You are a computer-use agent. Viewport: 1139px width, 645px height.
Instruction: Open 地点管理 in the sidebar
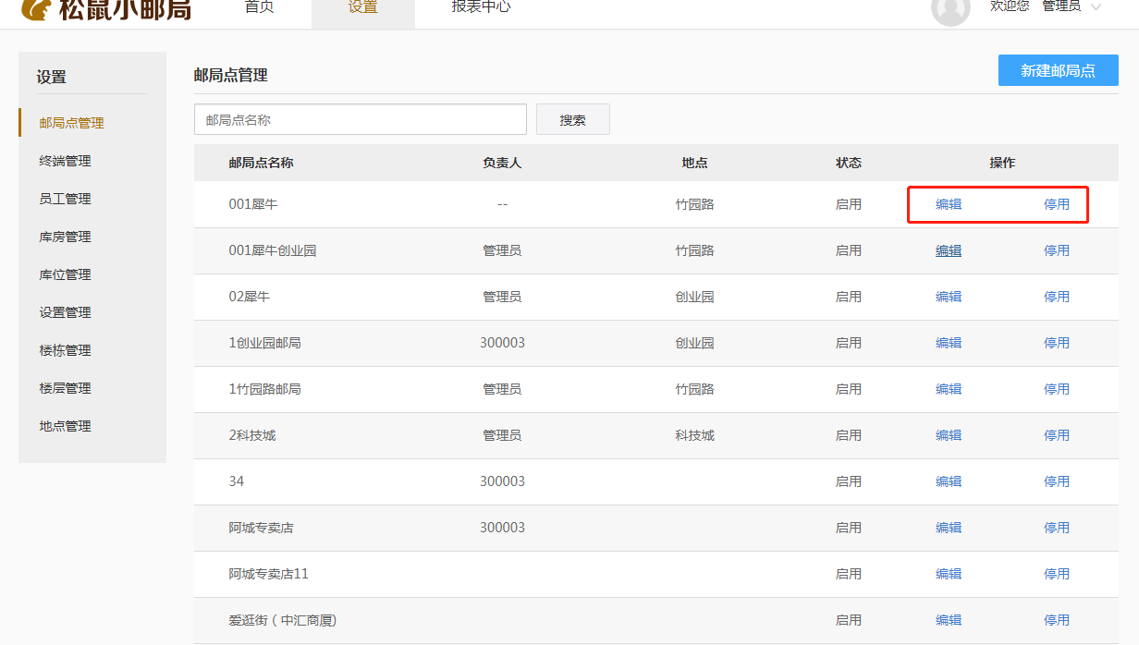pyautogui.click(x=65, y=426)
